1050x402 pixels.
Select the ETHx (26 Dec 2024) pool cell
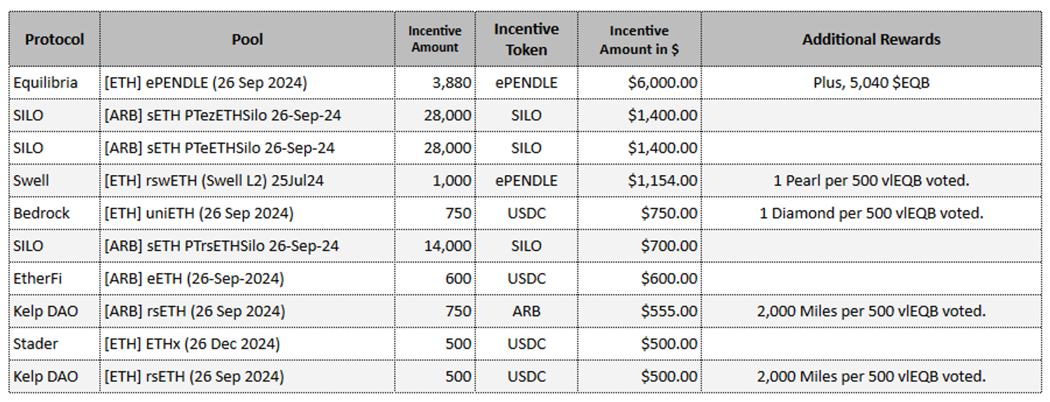(192, 344)
